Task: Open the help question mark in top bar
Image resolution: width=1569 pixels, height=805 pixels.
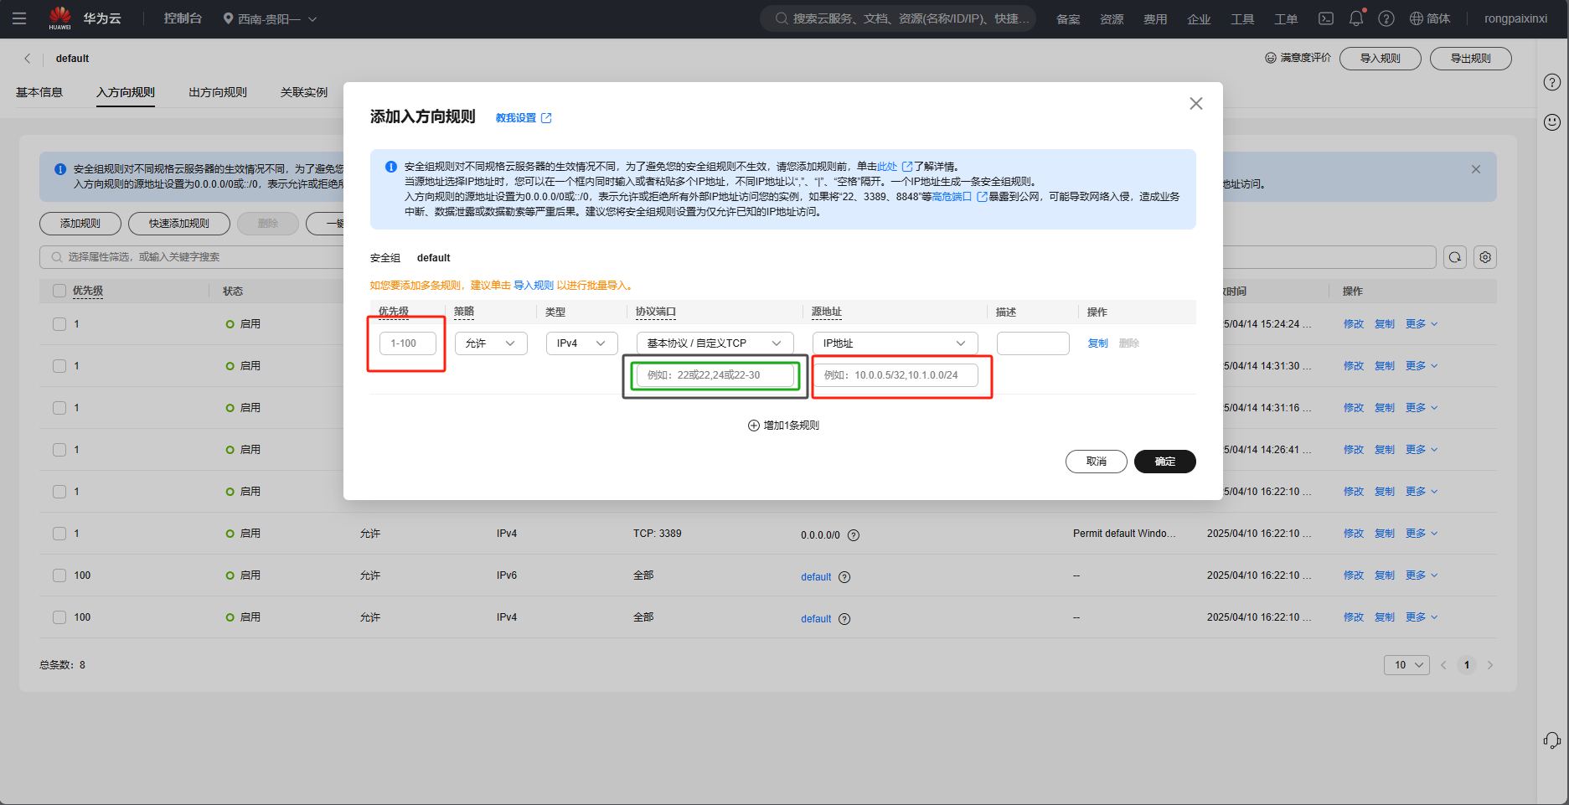Action: [x=1386, y=18]
